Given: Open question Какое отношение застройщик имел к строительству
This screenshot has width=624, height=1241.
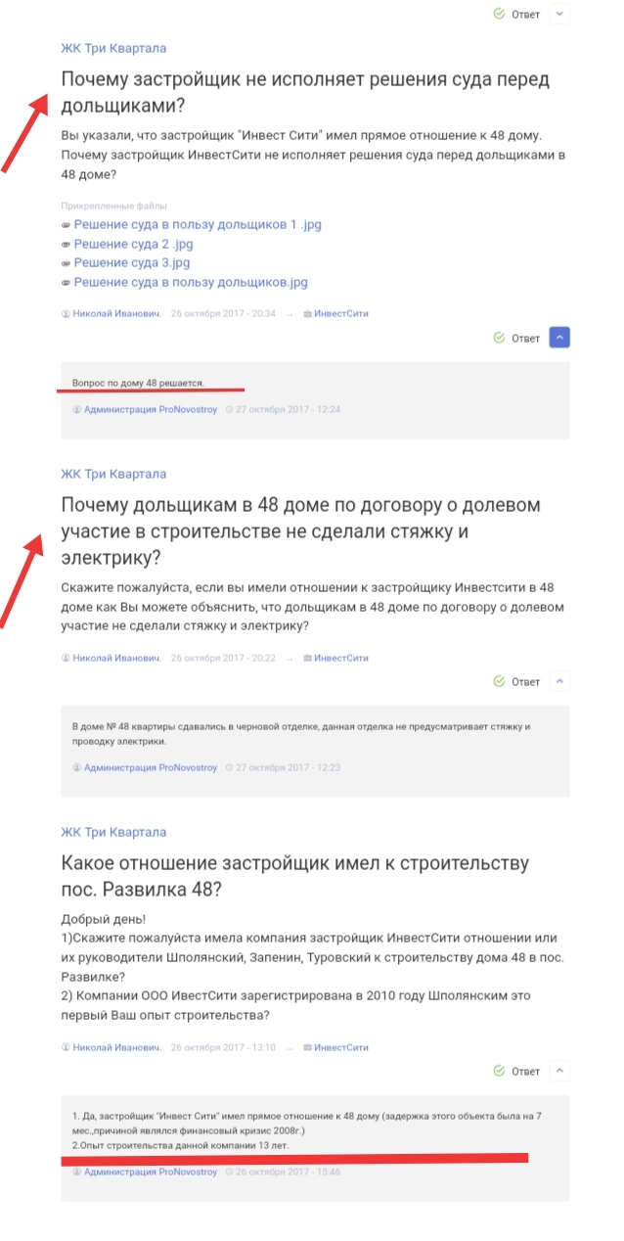Looking at the screenshot, I should point(295,877).
